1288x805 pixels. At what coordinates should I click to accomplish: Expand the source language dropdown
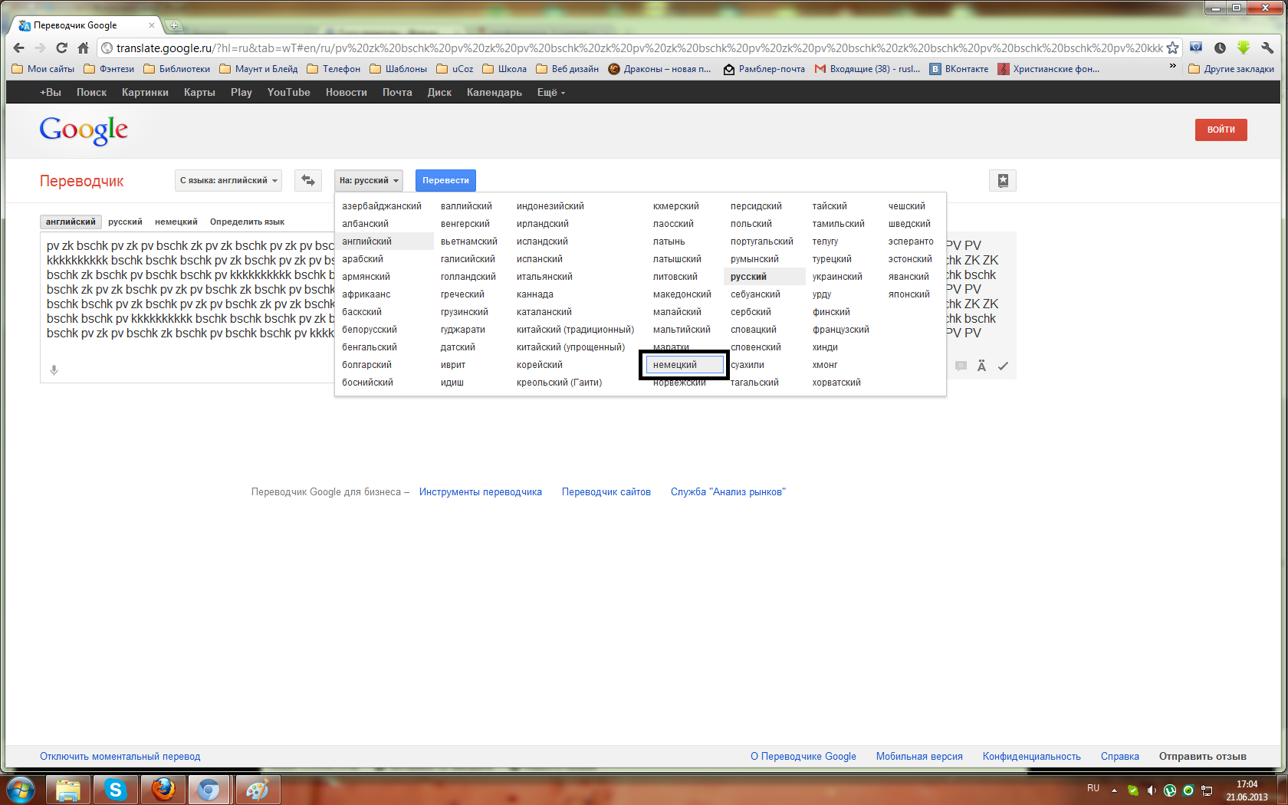coord(228,181)
